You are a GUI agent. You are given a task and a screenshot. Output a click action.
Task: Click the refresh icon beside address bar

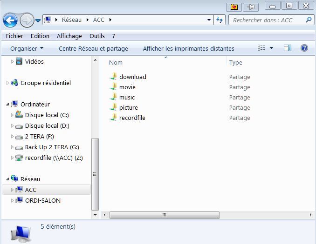pos(219,20)
